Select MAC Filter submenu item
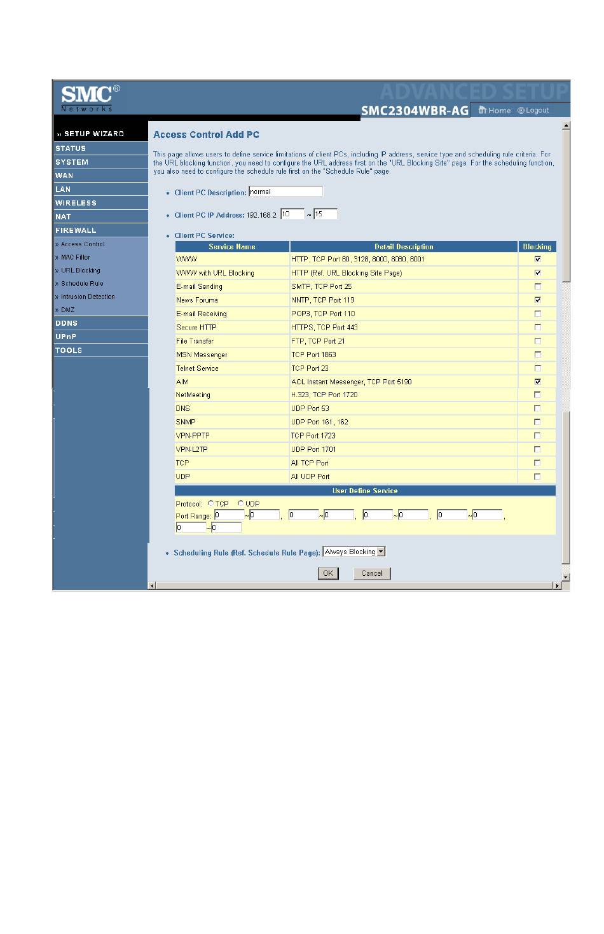604x934 pixels. pos(76,258)
